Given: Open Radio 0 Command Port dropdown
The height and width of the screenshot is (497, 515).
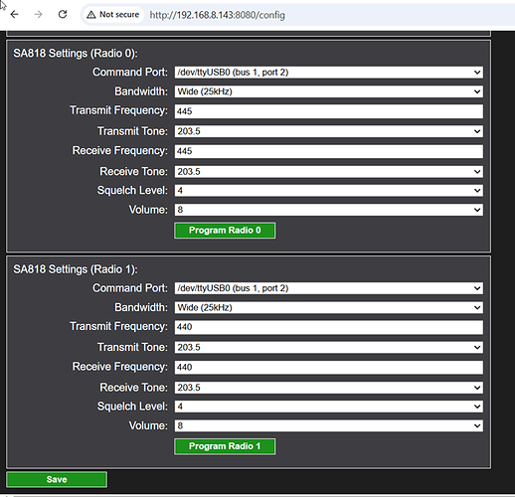Looking at the screenshot, I should point(329,73).
